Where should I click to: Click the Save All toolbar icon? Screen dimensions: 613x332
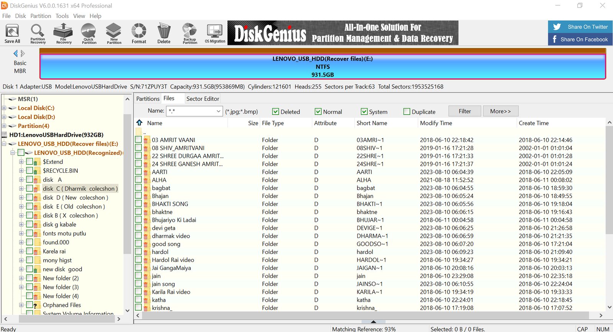coord(12,33)
